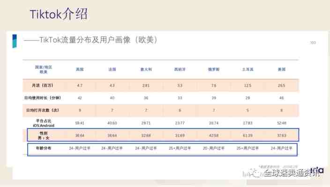The width and height of the screenshot is (330, 187).
Task: Click the 意大利 column header
Action: coord(146,69)
